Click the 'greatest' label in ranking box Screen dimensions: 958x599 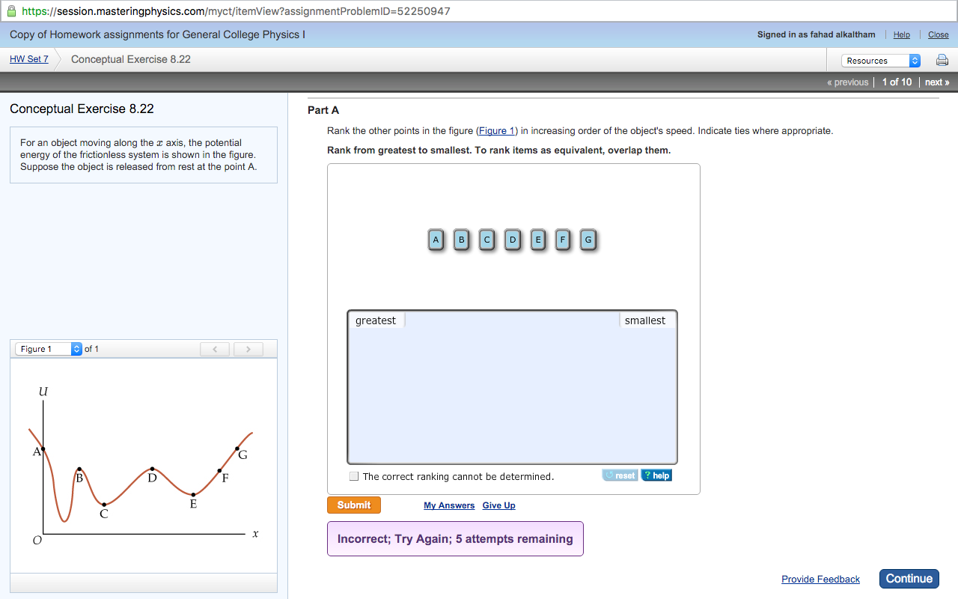(x=376, y=320)
